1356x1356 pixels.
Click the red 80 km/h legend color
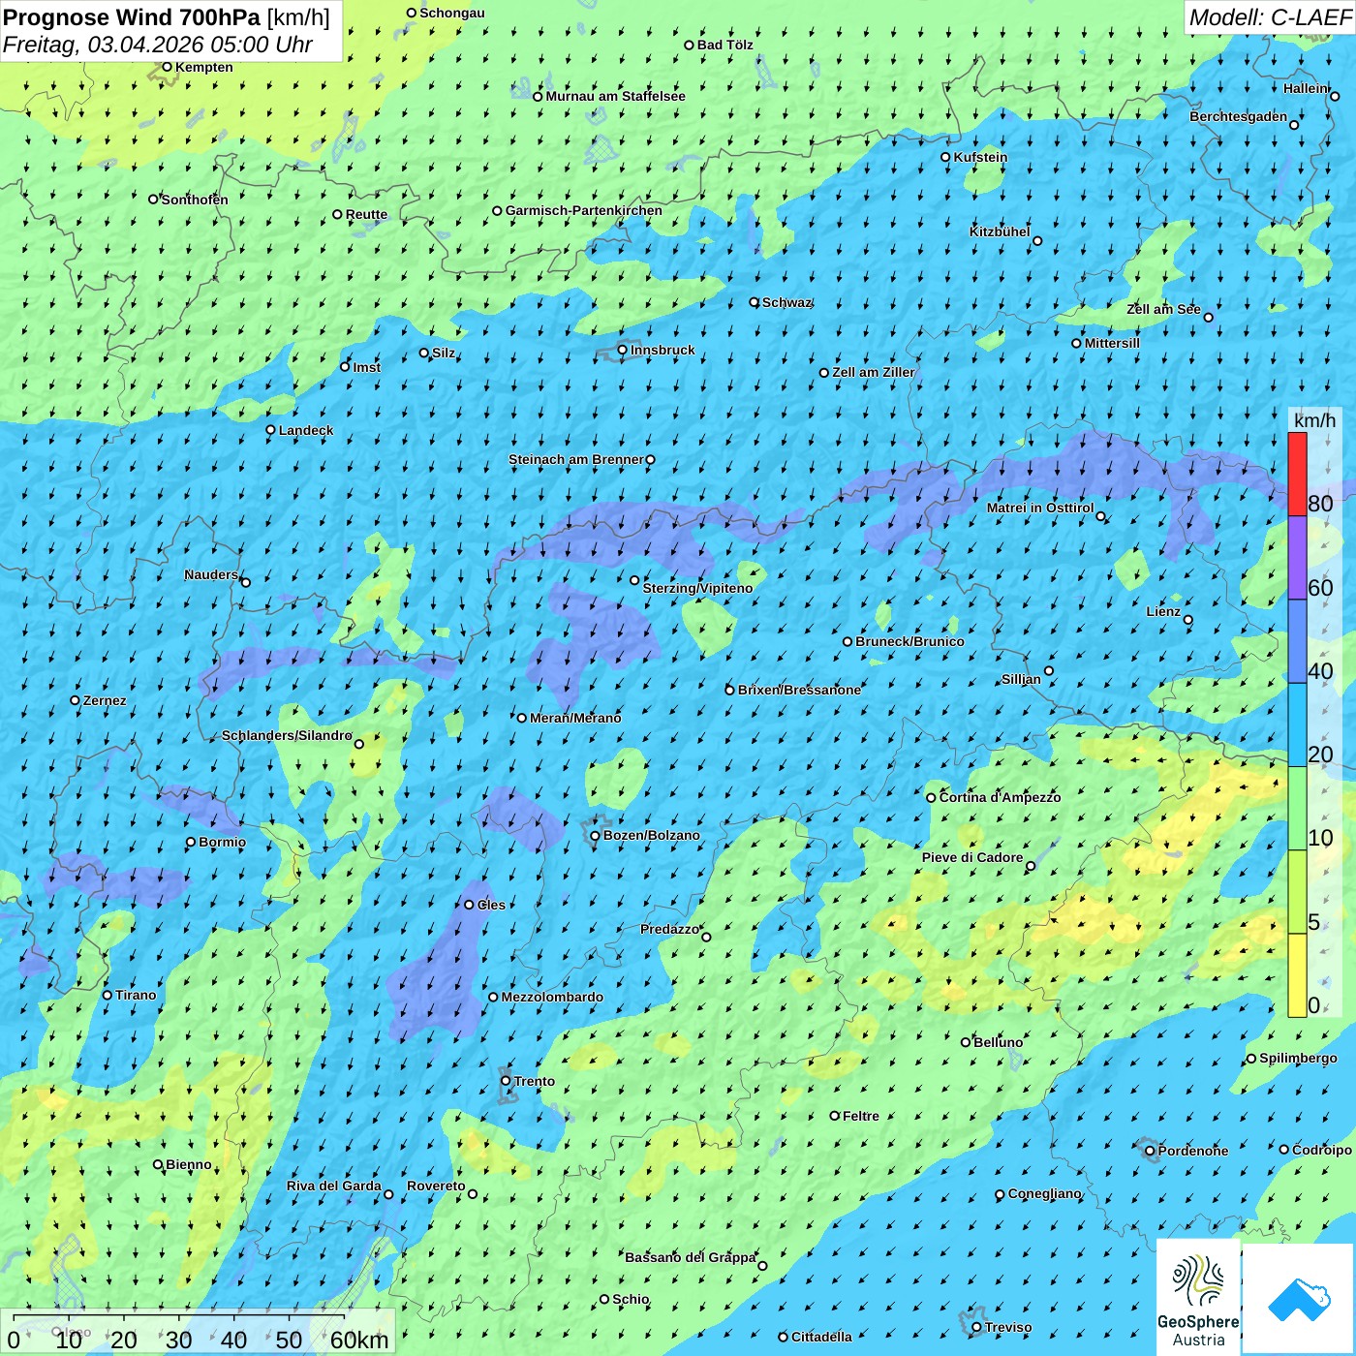[1297, 474]
